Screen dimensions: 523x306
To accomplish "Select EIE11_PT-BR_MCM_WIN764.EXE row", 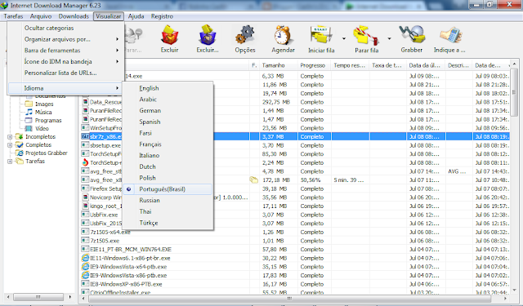I will click(x=295, y=250).
